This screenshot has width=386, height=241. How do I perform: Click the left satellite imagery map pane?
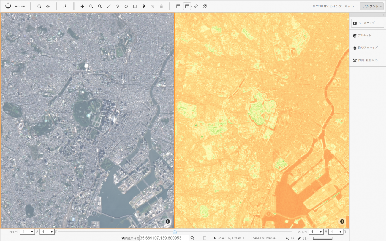click(x=87, y=120)
